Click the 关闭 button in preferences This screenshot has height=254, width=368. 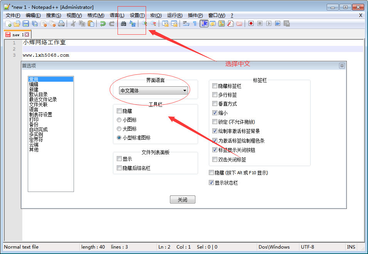coord(183,200)
